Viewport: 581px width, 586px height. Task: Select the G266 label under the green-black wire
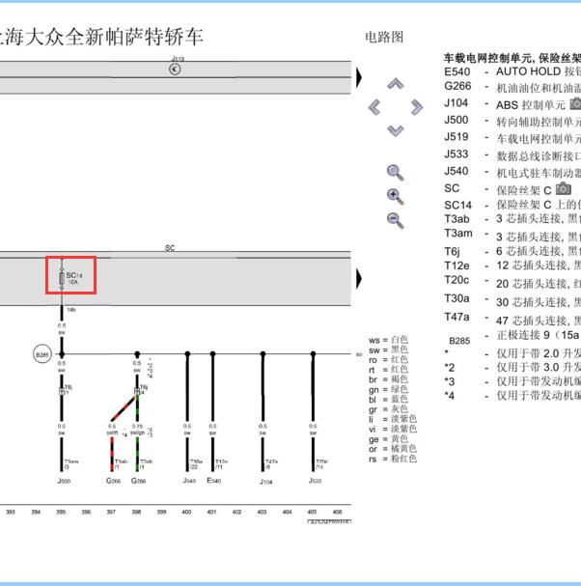click(x=138, y=481)
